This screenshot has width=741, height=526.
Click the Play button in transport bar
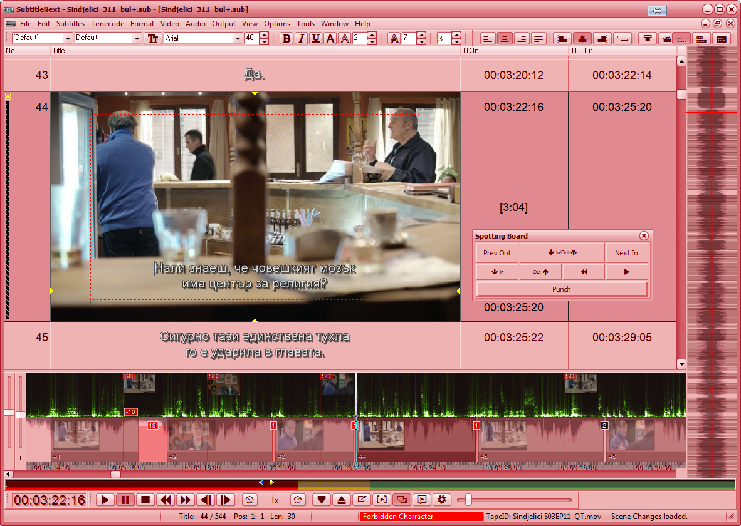105,500
